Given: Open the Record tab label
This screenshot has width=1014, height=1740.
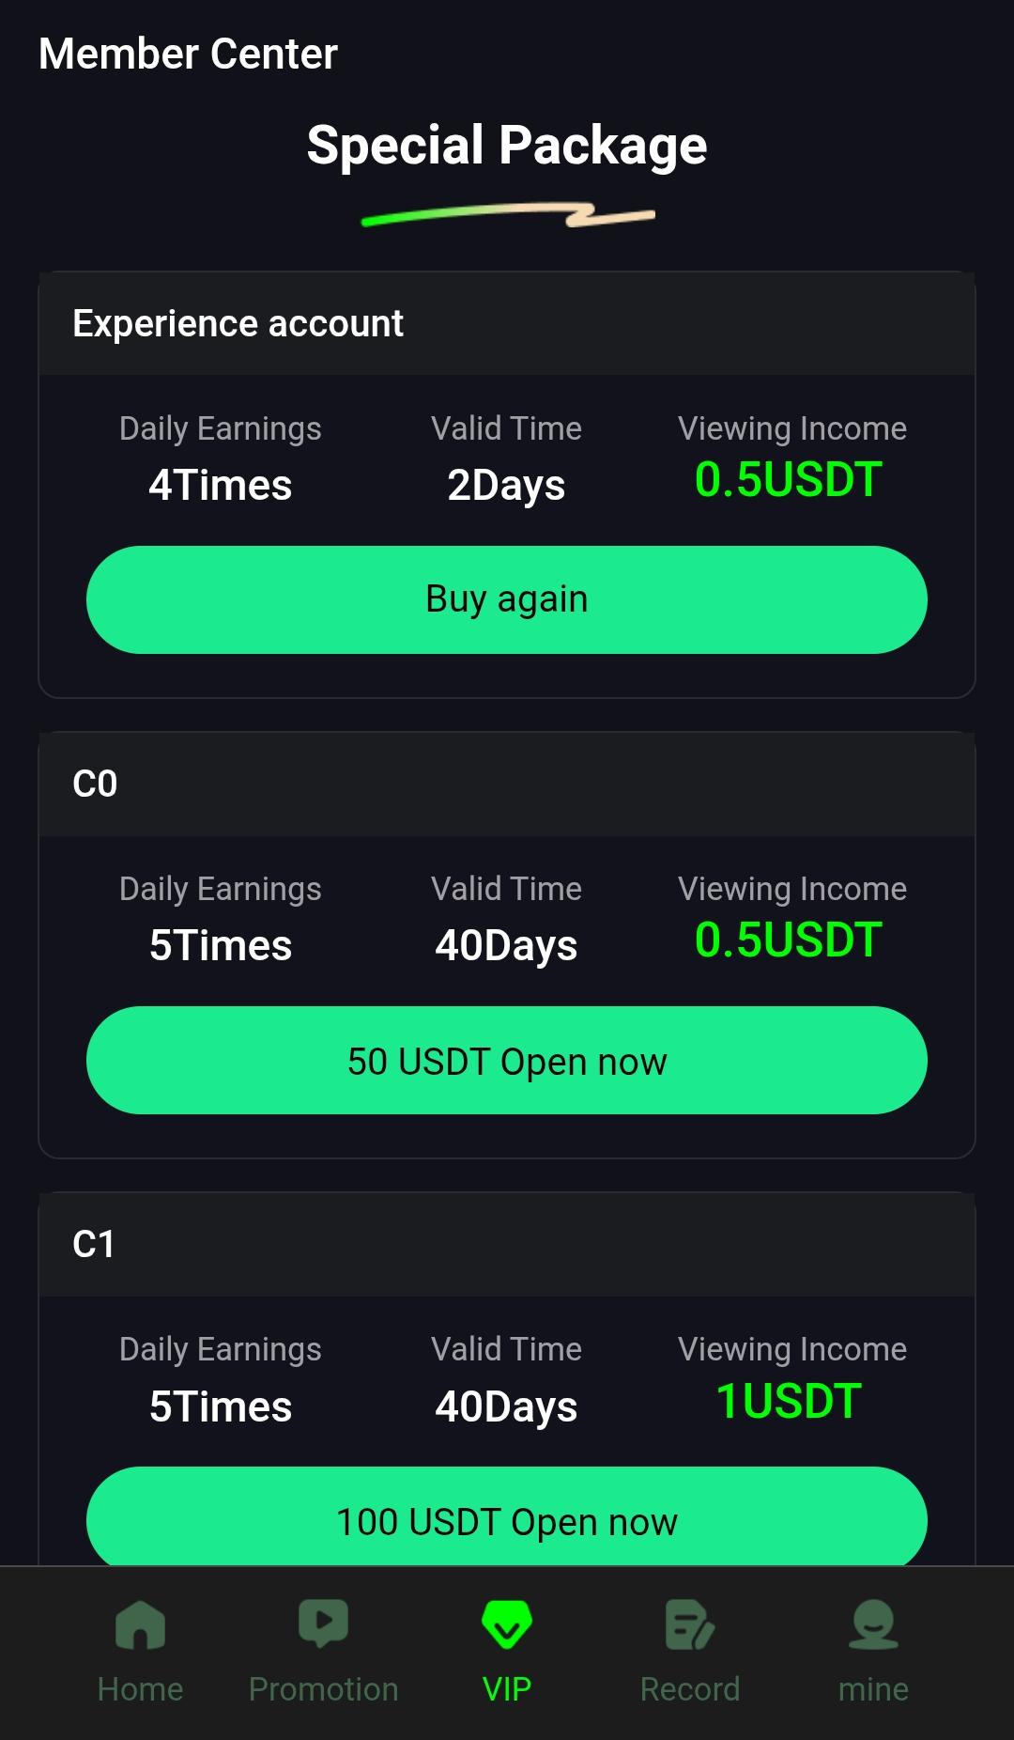Looking at the screenshot, I should click(x=689, y=1689).
